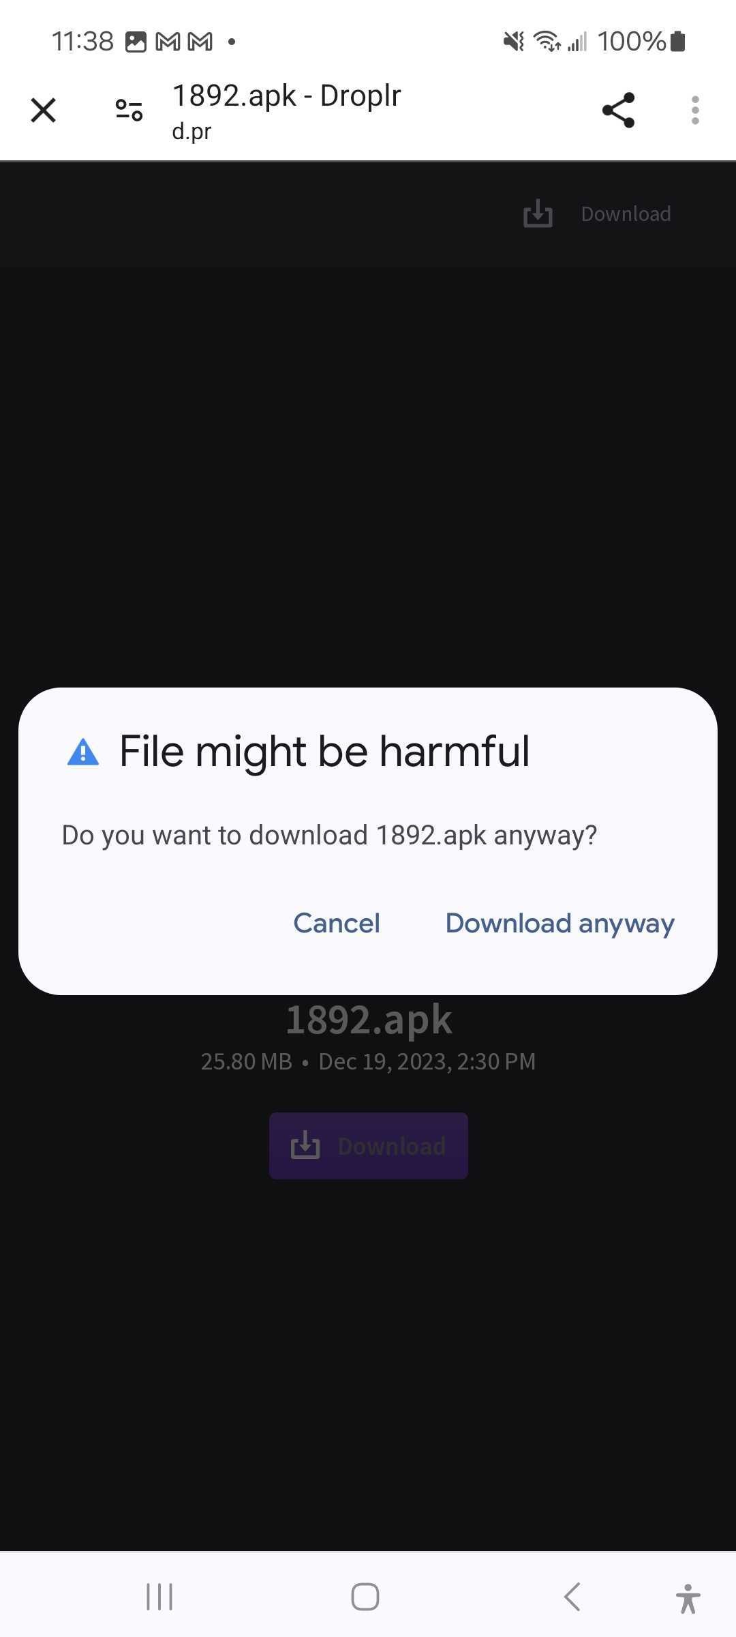Viewport: 736px width, 1637px height.
Task: Tap the d.pr domain text
Action: (x=191, y=131)
